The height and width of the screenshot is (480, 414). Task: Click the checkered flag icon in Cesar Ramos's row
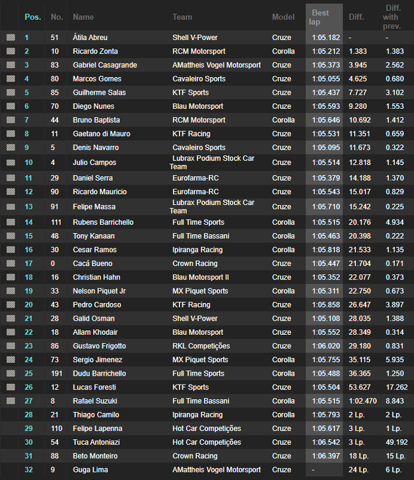(11, 250)
